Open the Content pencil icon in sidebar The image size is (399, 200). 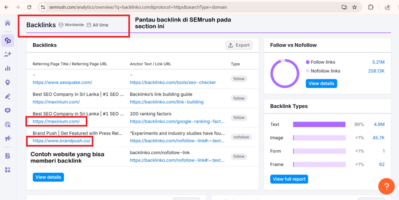tap(8, 96)
